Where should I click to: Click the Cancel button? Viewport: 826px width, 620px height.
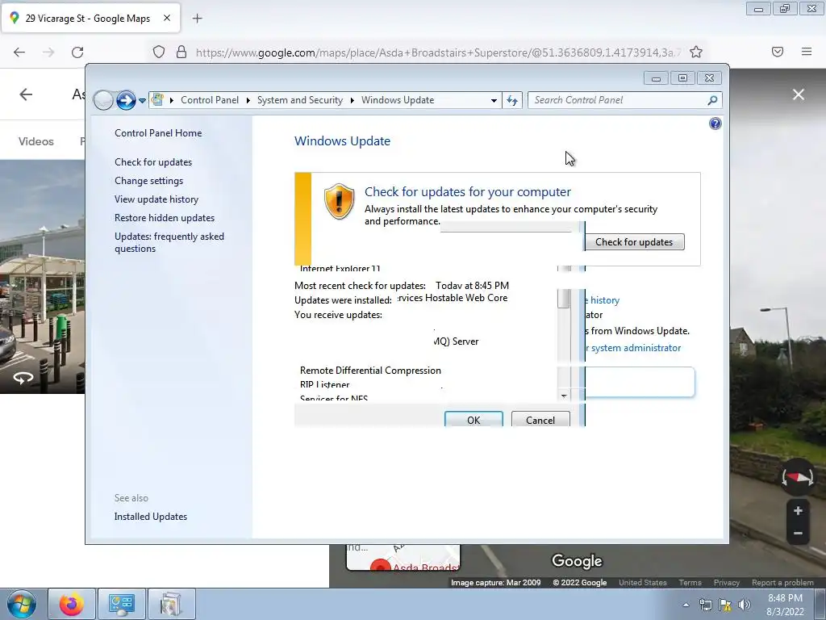540,420
